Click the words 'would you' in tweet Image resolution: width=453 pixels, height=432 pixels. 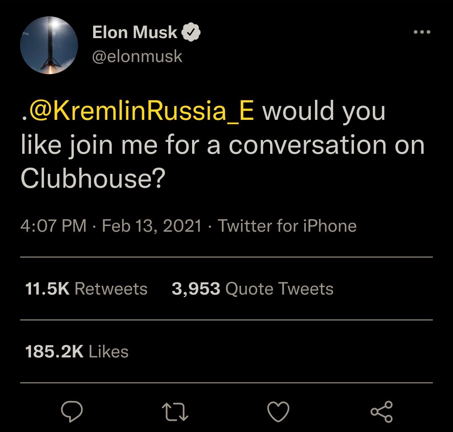point(324,111)
